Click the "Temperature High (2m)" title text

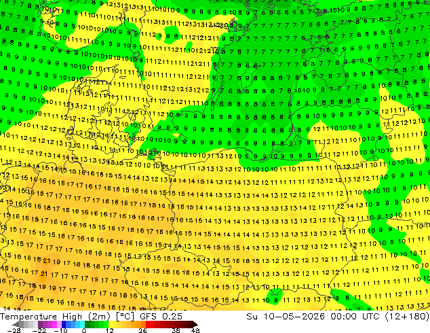pyautogui.click(x=55, y=317)
